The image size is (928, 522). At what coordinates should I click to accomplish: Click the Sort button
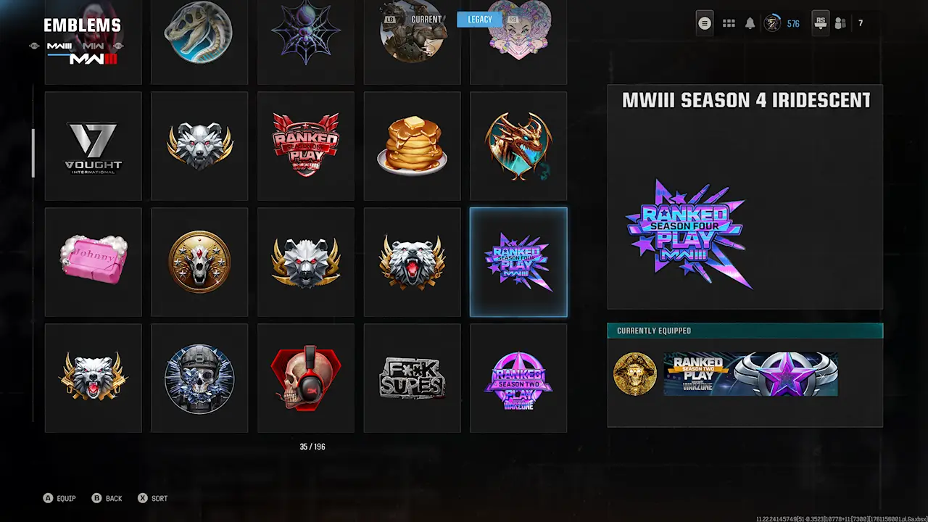point(153,498)
